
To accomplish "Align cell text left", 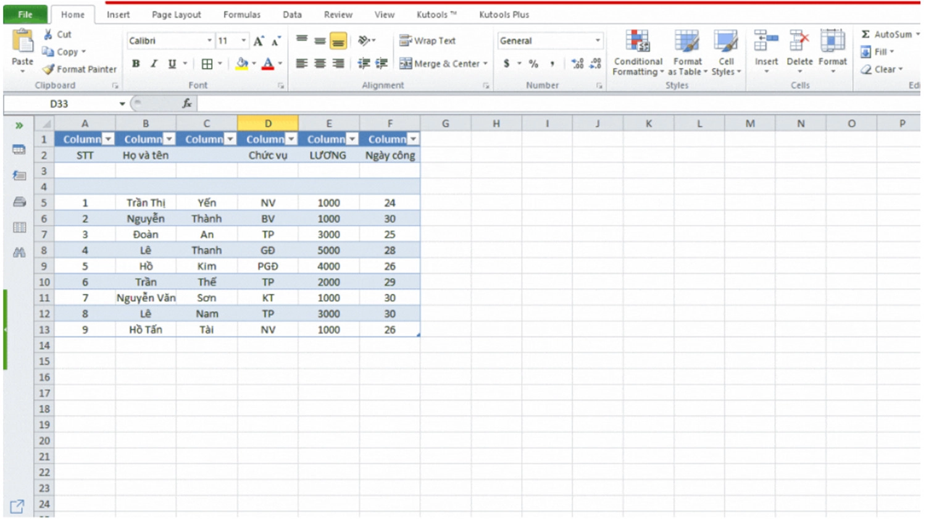I will click(x=302, y=64).
